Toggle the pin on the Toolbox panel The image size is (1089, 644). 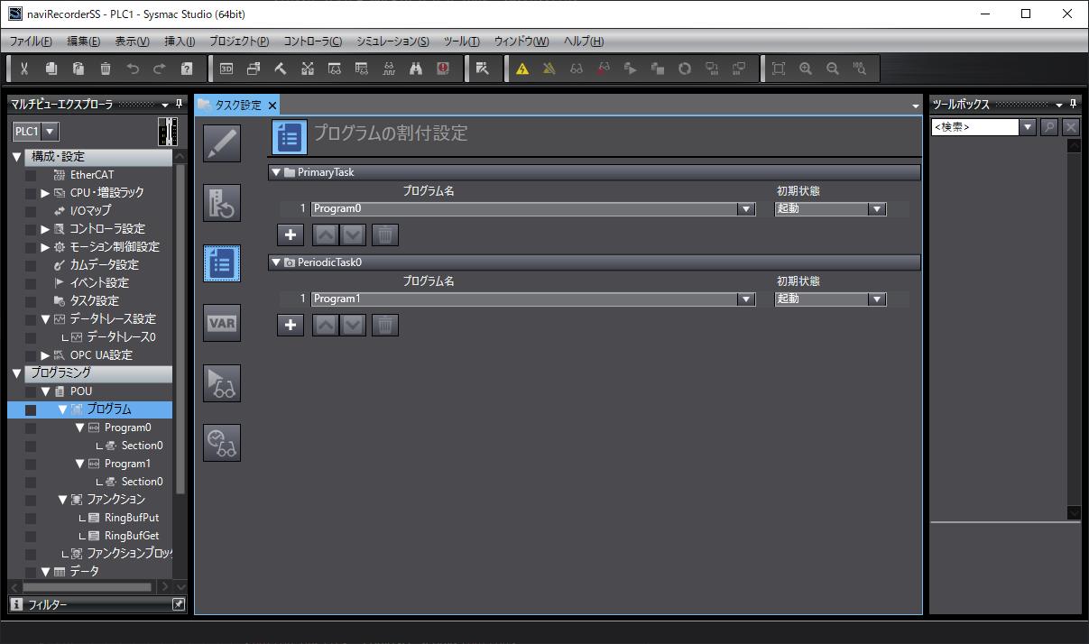coord(1073,105)
